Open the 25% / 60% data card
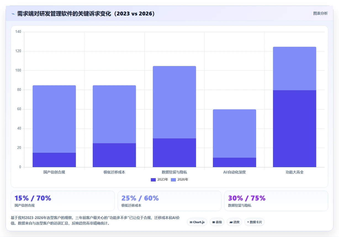This screenshot has height=237, width=339. tap(169, 201)
